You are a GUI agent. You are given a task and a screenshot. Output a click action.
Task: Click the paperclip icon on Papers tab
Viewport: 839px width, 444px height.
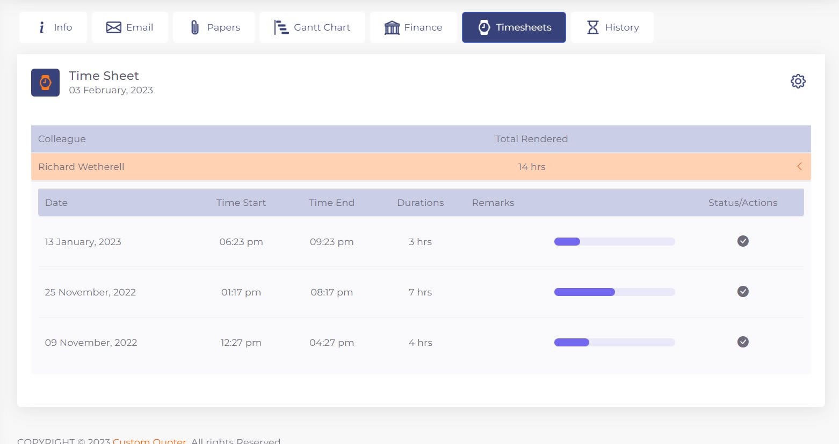point(195,27)
